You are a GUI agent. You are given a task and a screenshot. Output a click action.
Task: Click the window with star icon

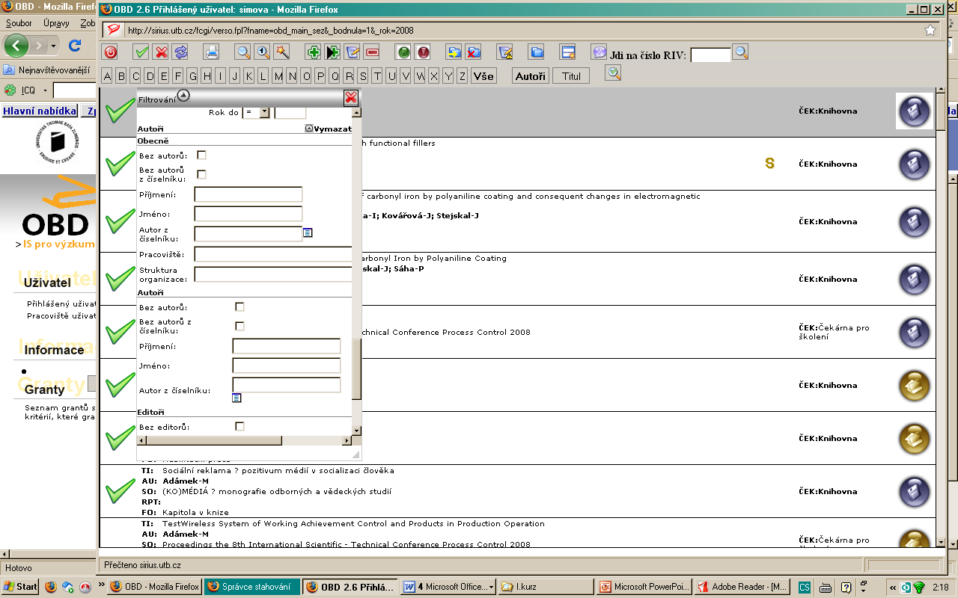pyautogui.click(x=567, y=52)
